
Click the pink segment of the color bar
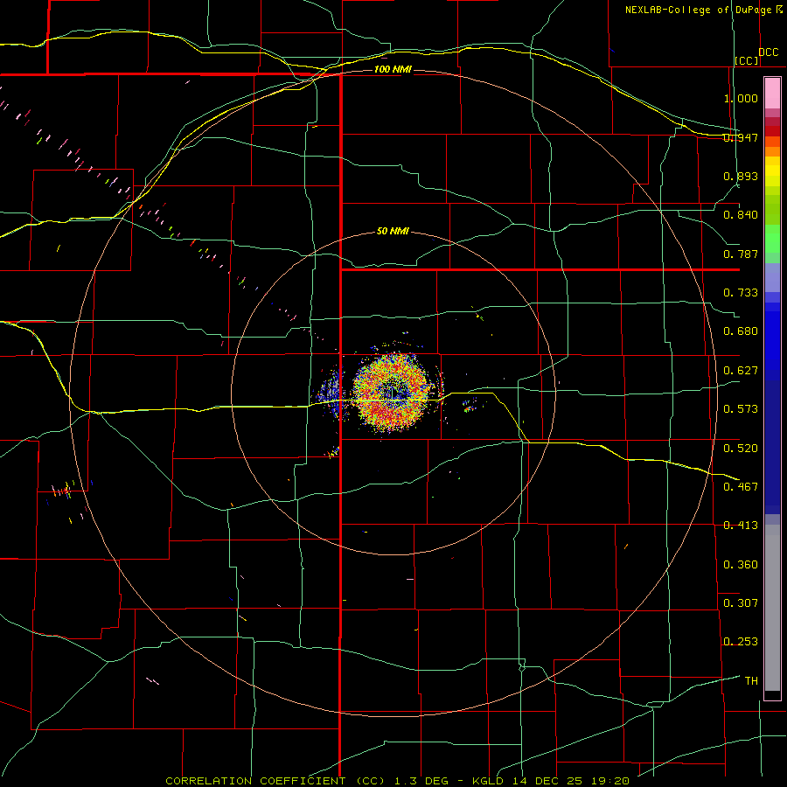[772, 94]
